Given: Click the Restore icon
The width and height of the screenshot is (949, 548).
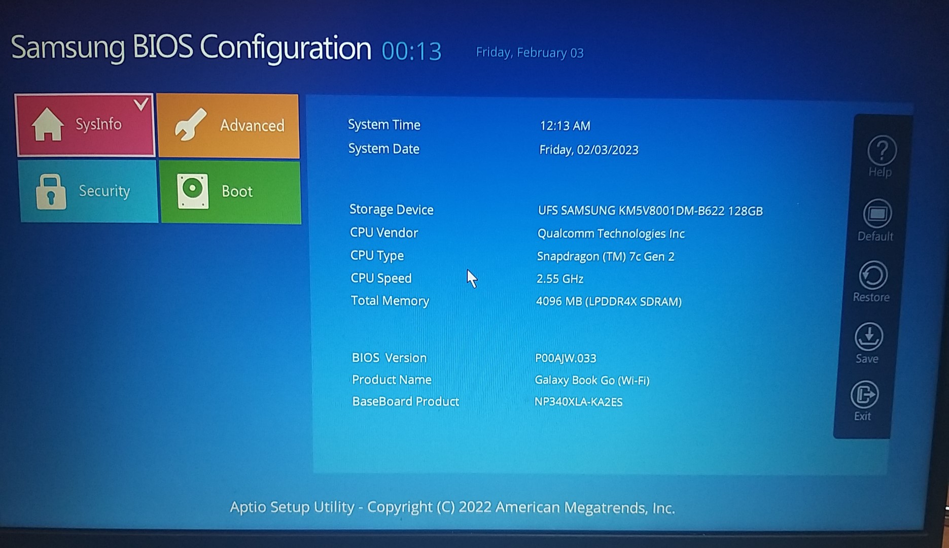Looking at the screenshot, I should [x=872, y=276].
